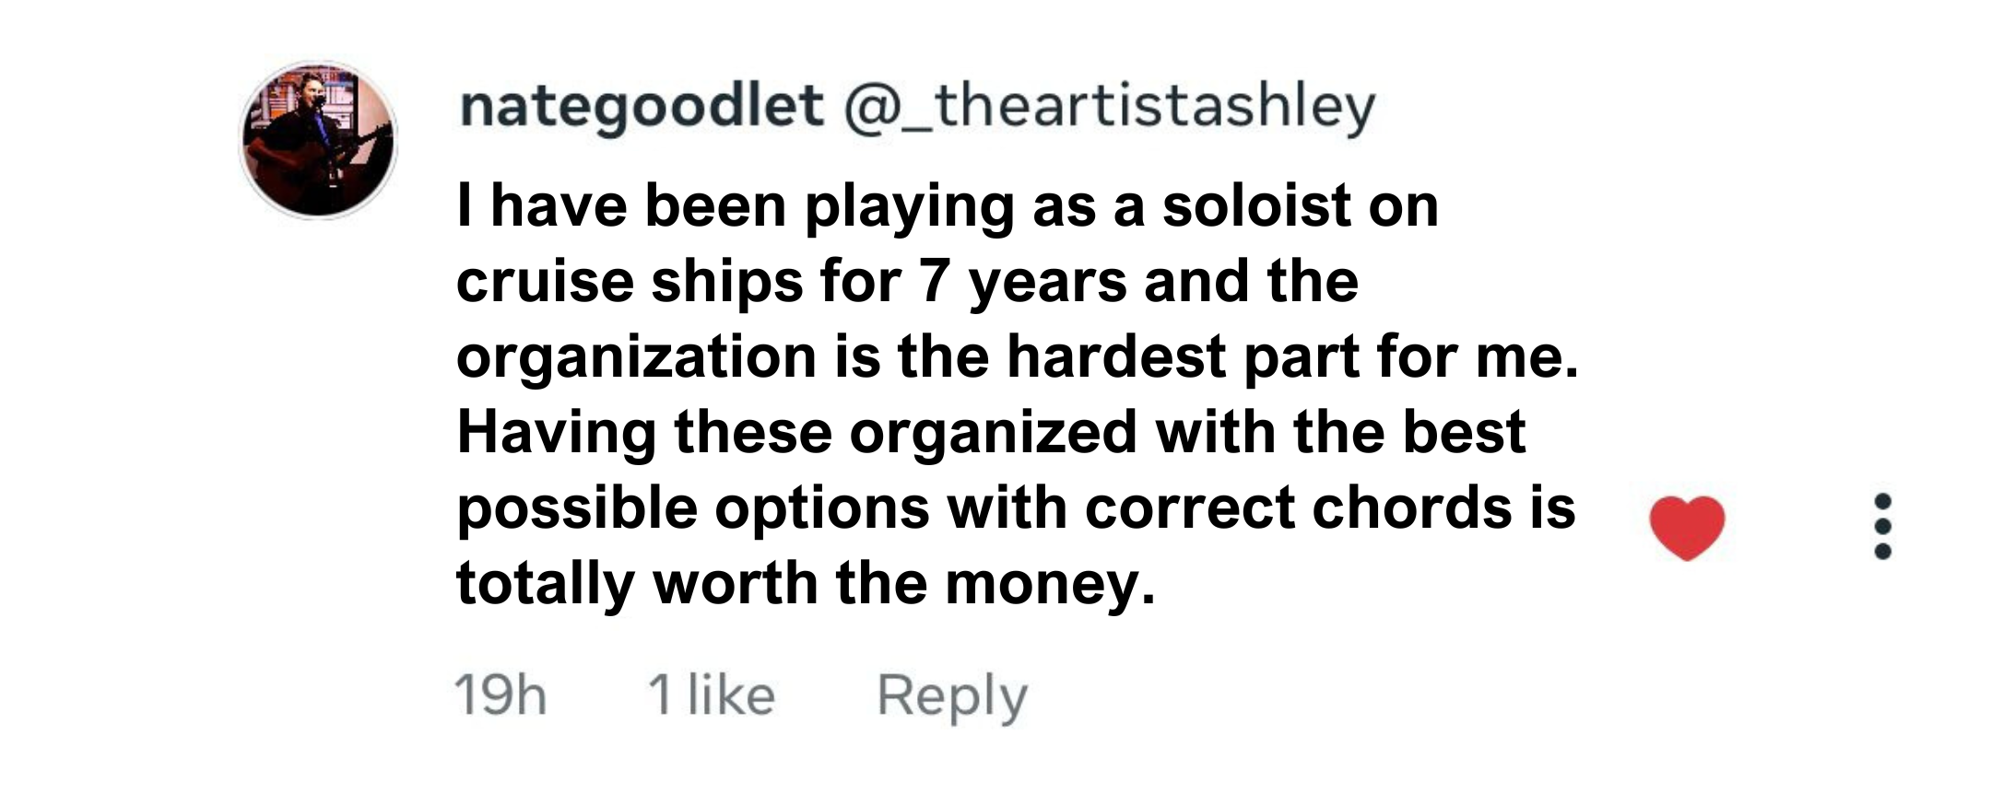Click 'hardest part for me.' text

pos(1291,357)
